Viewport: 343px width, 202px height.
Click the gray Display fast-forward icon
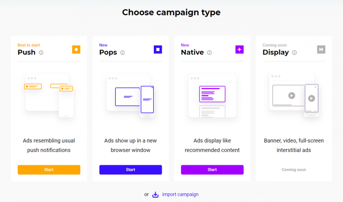[x=321, y=49]
